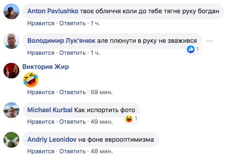225x158 pixels.
Task: Like Anton Pavlushko's comment via Нравится
Action: tap(41, 23)
